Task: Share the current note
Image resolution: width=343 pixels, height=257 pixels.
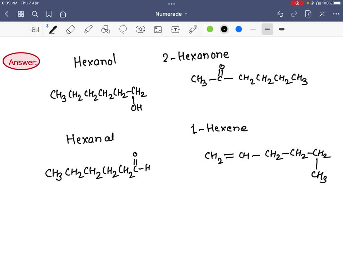Action: (63, 14)
